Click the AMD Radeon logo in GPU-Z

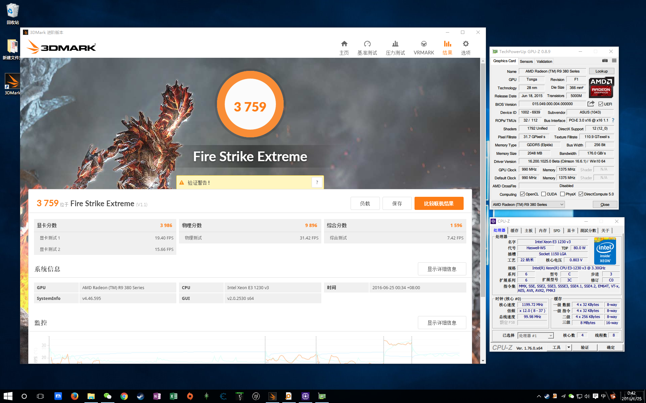click(601, 87)
